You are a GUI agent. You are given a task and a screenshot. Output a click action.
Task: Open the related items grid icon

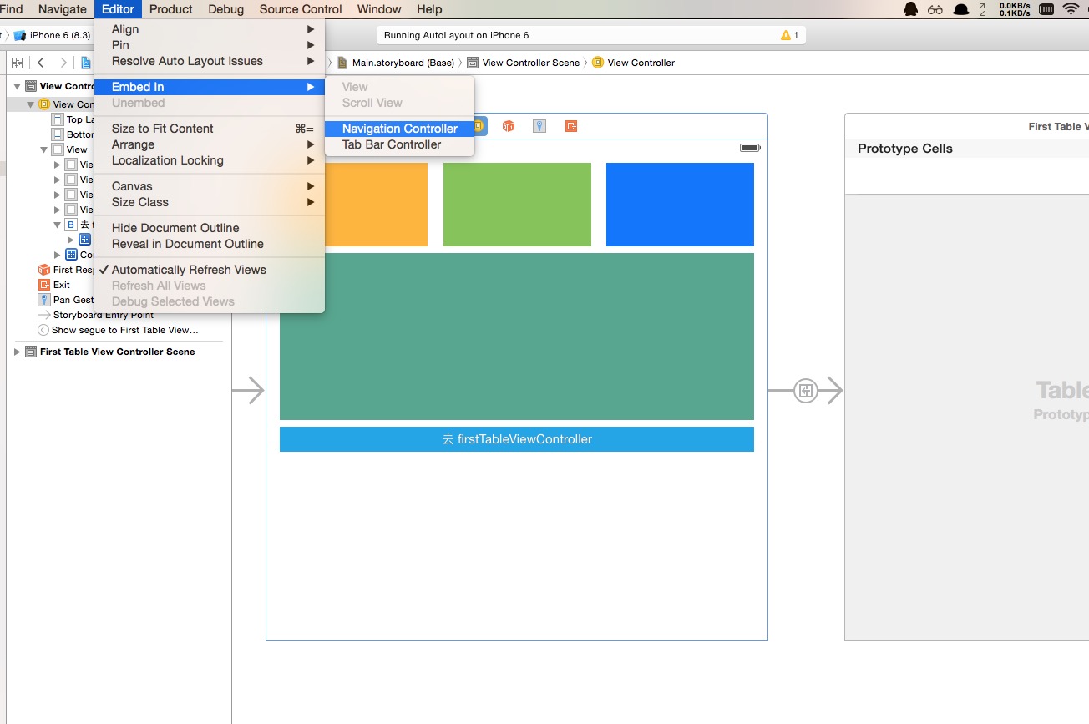pos(17,63)
